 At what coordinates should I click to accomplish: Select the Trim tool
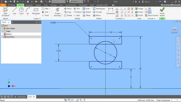point(77,8)
